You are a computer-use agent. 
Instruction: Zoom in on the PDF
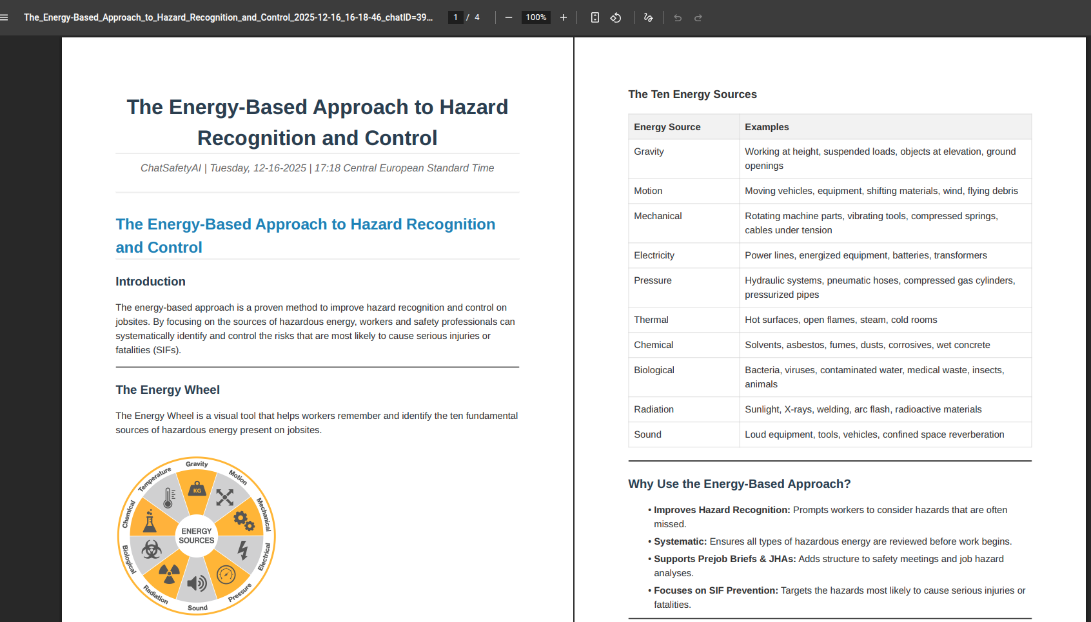tap(563, 17)
